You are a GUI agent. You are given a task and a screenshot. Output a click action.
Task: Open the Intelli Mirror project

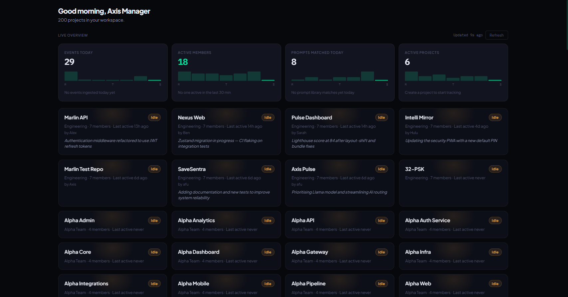[x=453, y=131]
